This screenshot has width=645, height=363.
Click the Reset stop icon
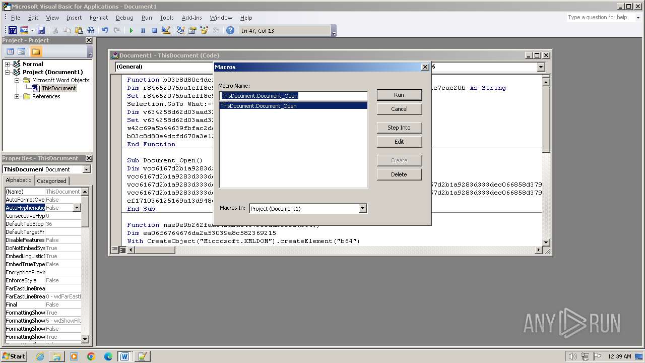154,31
